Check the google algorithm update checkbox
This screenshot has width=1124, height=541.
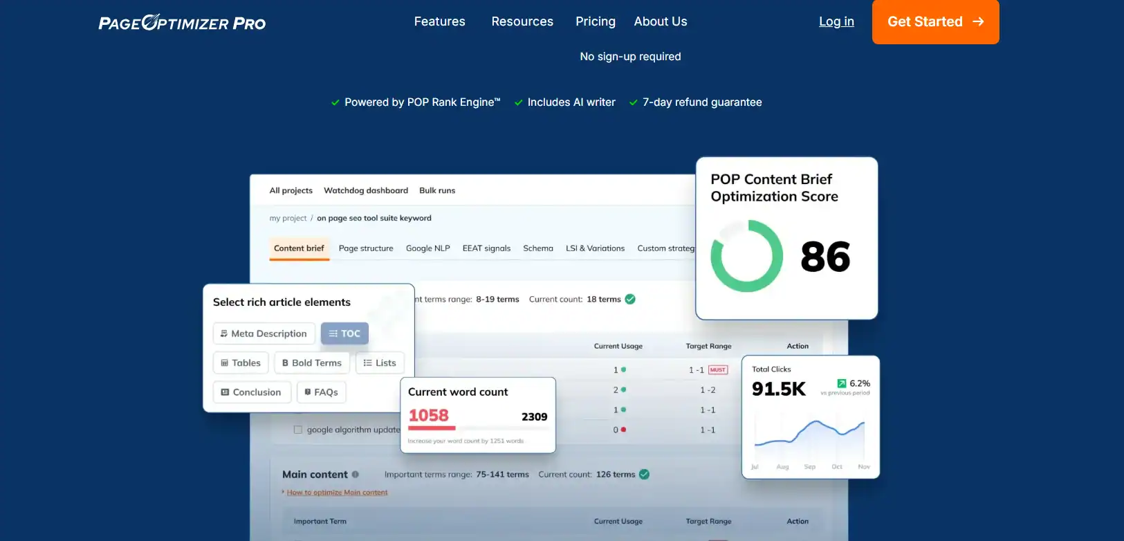pos(298,430)
